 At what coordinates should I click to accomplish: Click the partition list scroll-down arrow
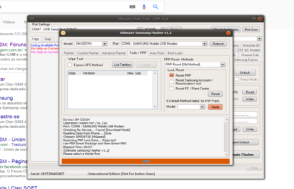click(155, 106)
